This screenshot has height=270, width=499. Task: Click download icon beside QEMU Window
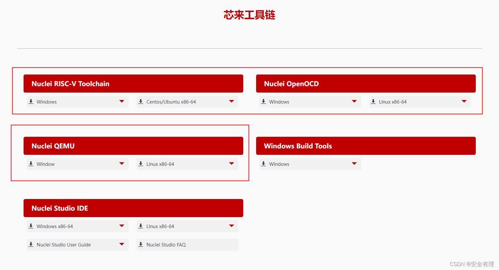click(31, 164)
